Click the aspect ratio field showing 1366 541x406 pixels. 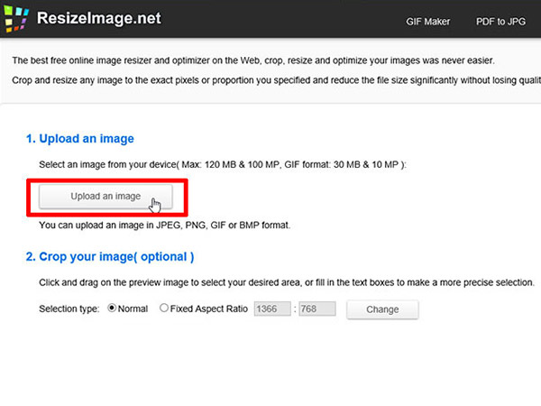pyautogui.click(x=272, y=309)
